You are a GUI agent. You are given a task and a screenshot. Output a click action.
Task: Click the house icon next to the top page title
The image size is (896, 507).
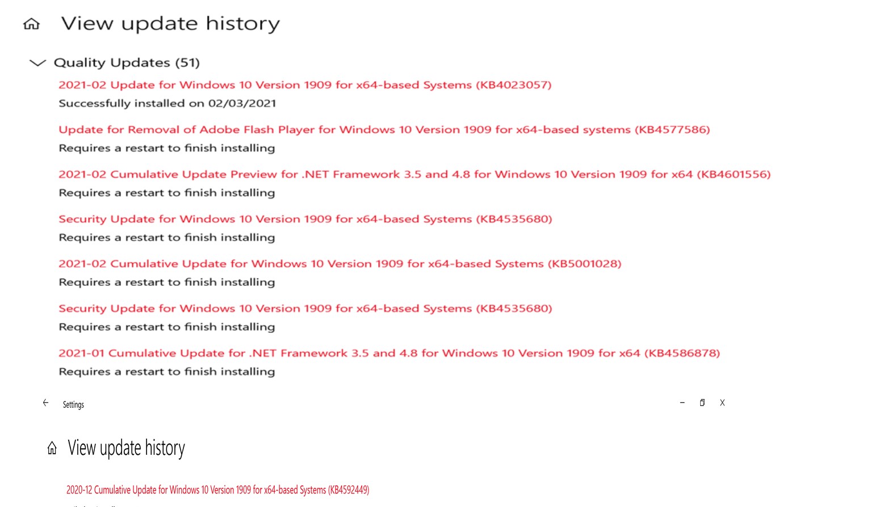tap(32, 24)
